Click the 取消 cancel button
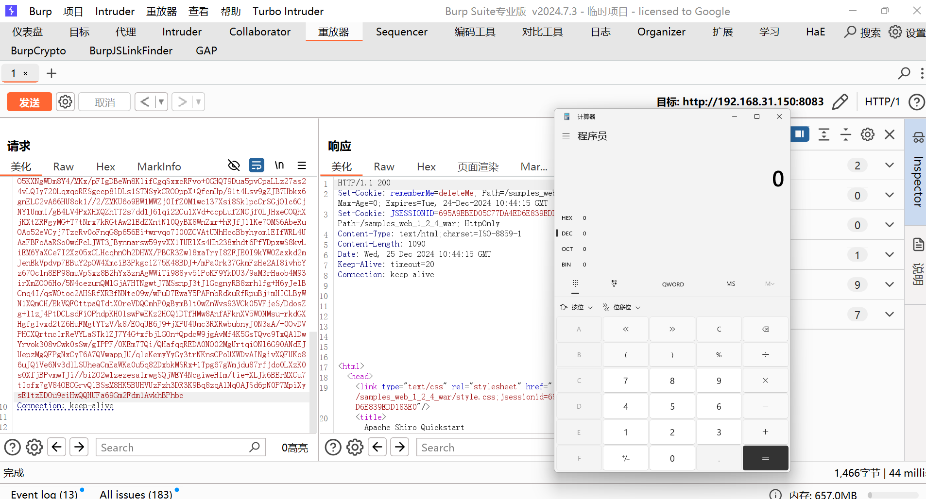Viewport: 926px width, 499px height. coord(104,102)
